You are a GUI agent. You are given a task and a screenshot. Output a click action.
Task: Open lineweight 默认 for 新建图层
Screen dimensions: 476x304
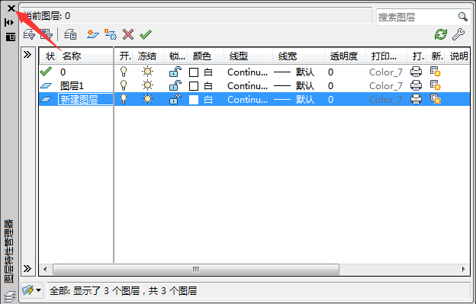pyautogui.click(x=294, y=99)
